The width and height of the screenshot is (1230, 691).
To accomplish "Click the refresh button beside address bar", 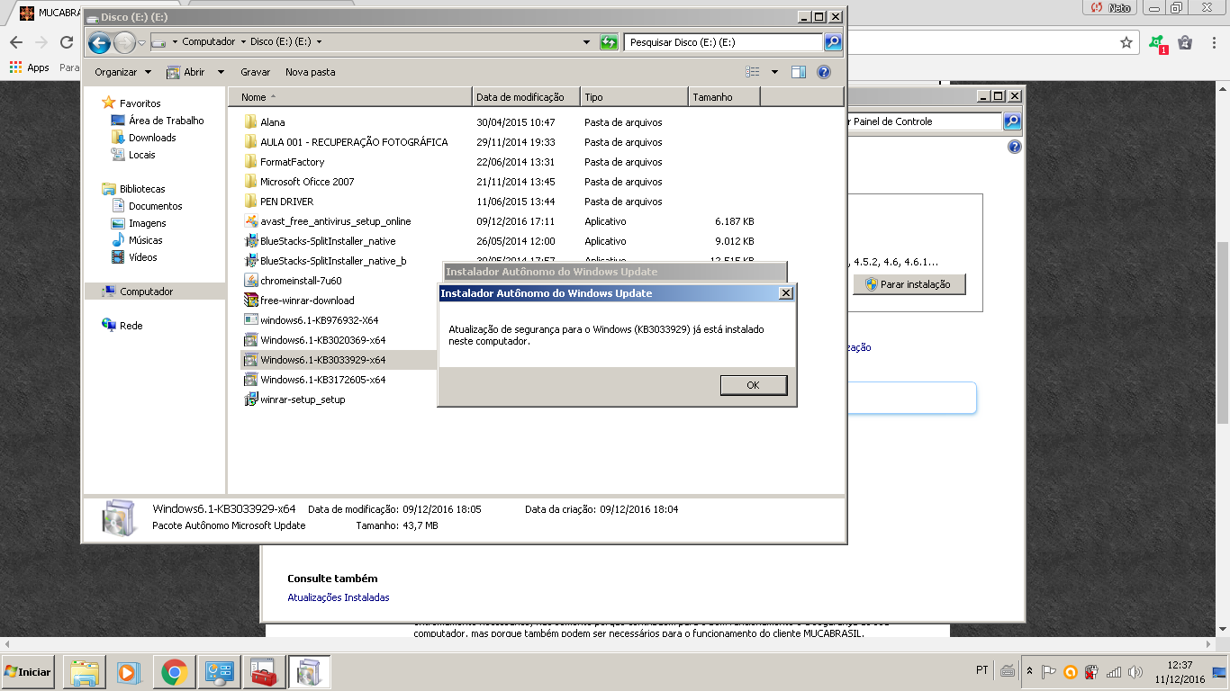I will click(x=609, y=42).
